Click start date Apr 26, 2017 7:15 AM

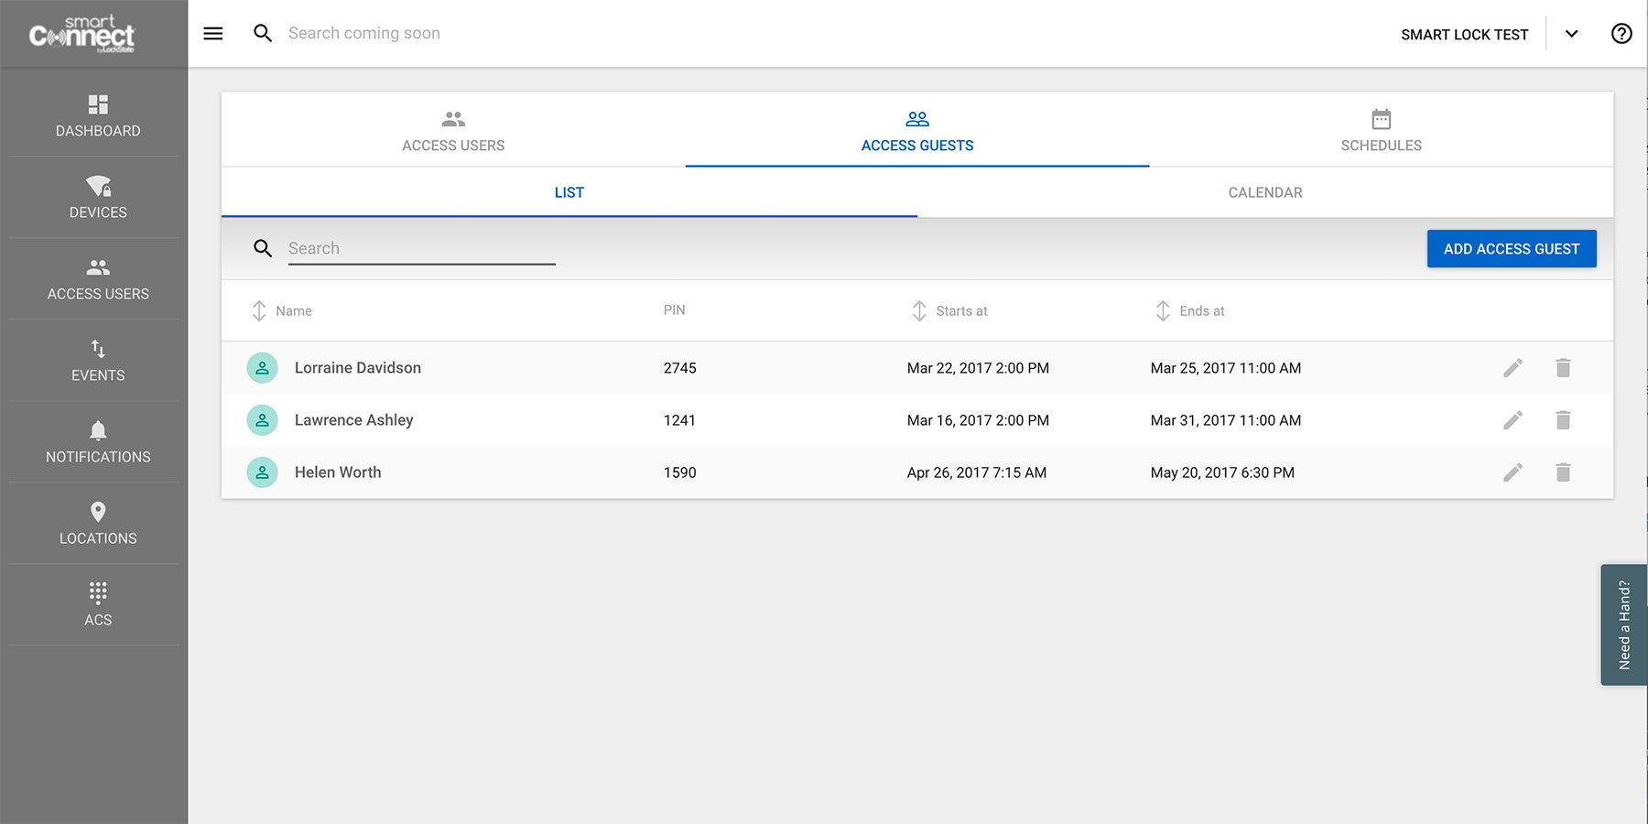click(x=977, y=472)
